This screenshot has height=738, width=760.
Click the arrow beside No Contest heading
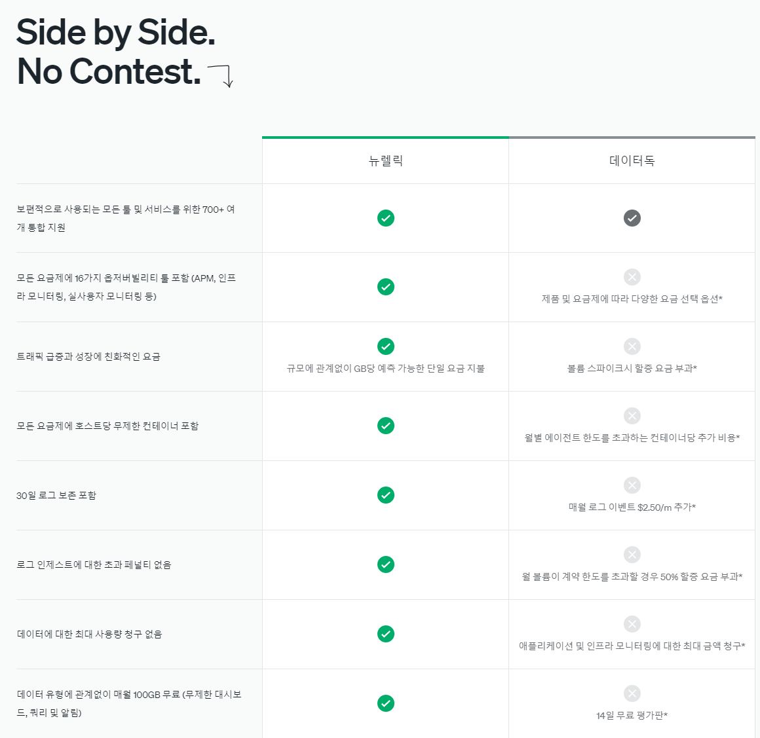pos(221,77)
